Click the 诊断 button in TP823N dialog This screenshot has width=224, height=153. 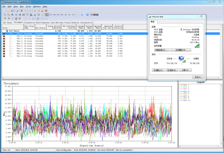tap(185, 70)
